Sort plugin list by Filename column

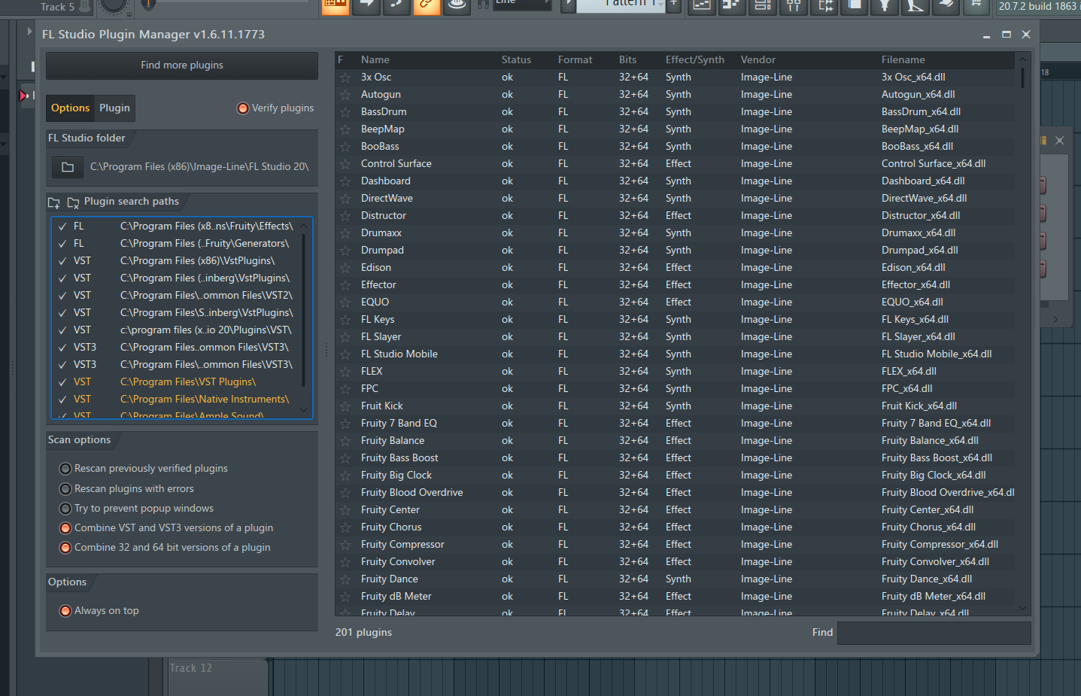tap(903, 60)
